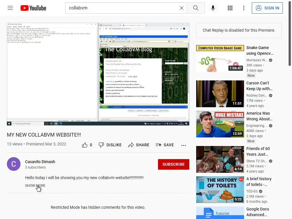Click the video player area
The width and height of the screenshot is (292, 219).
tap(98, 74)
